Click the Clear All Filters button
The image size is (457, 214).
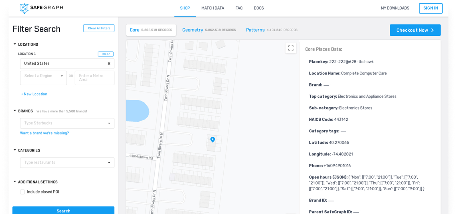pos(99,28)
